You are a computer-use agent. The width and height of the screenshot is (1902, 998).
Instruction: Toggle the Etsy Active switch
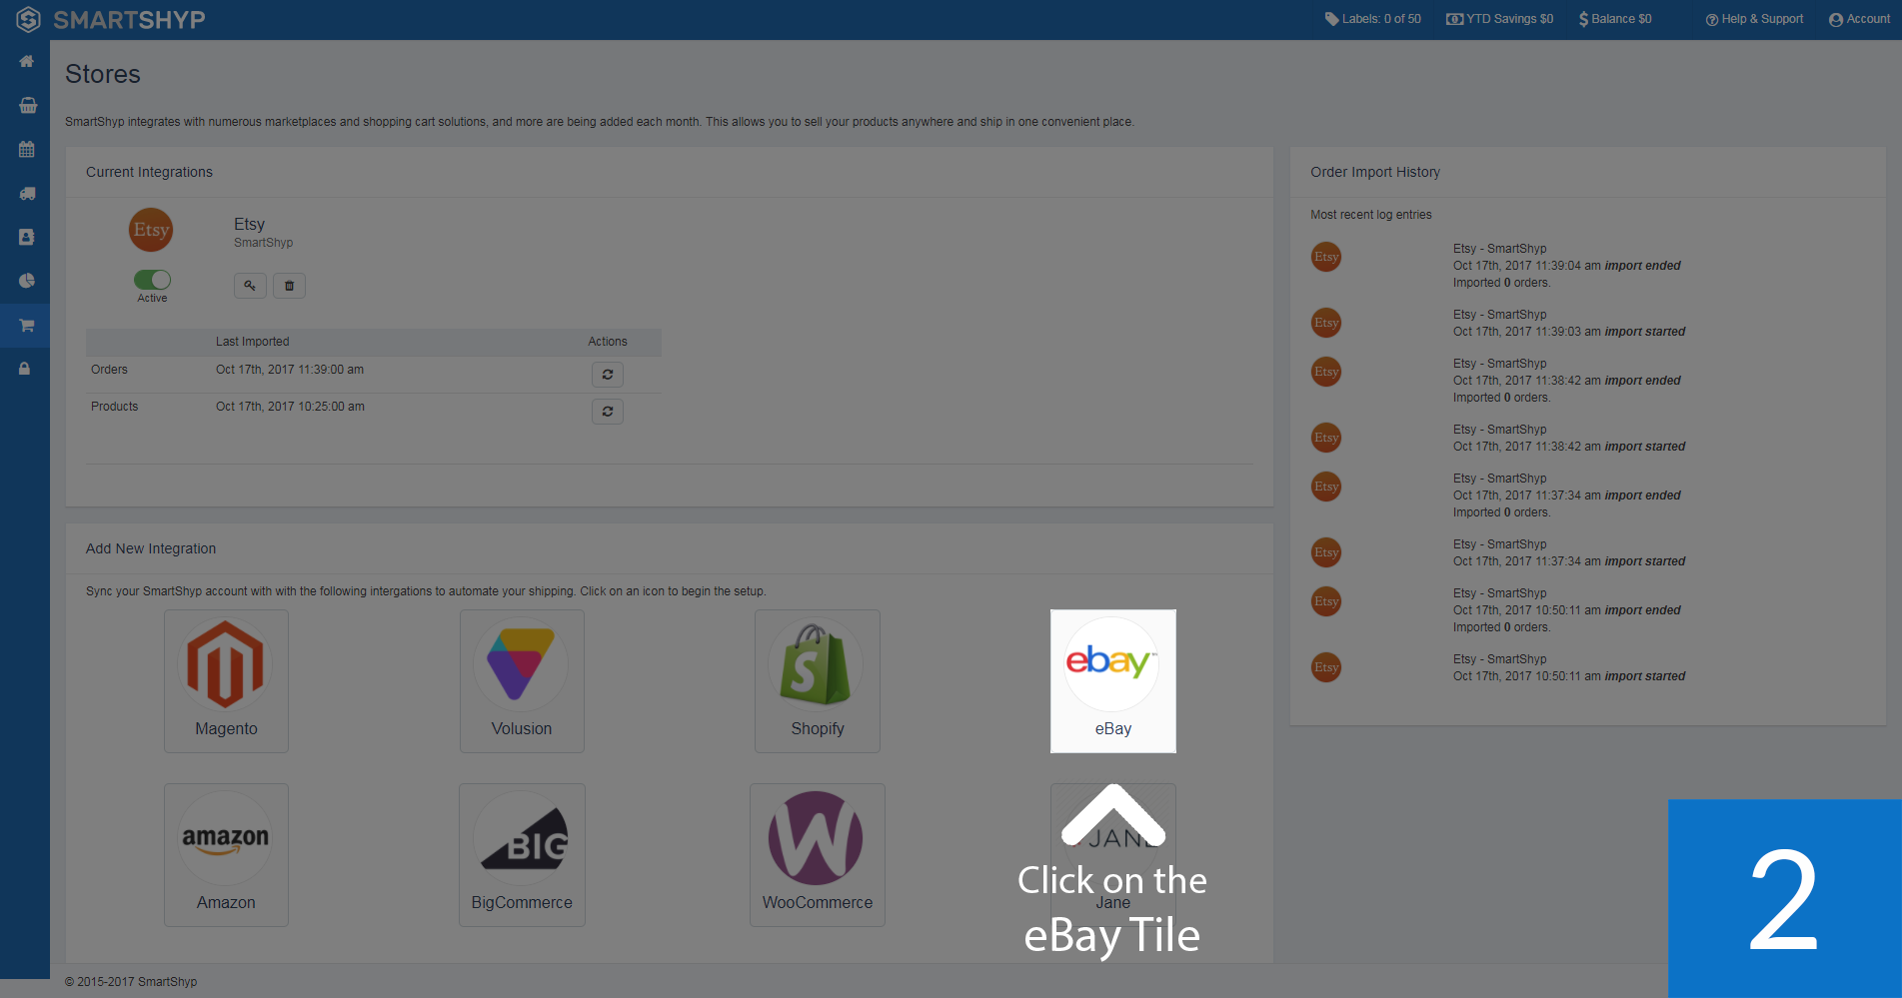coord(152,280)
